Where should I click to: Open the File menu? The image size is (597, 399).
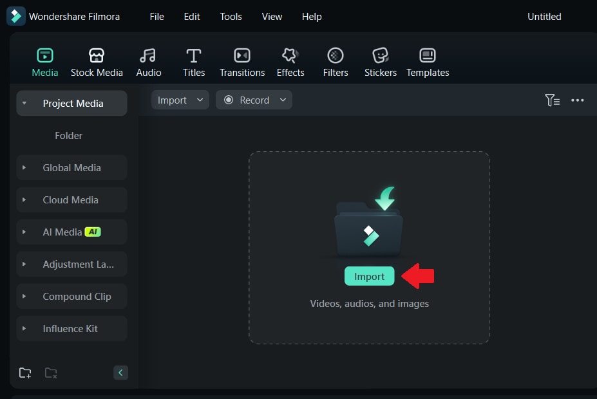pos(157,17)
